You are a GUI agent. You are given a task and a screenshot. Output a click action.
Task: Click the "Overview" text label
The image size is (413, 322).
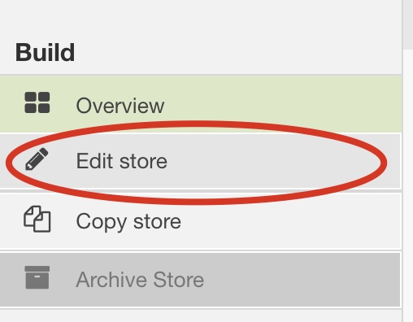click(120, 106)
